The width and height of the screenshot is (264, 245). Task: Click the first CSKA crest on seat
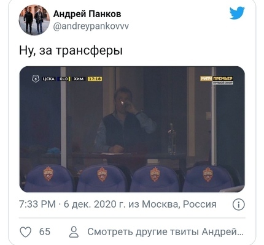click(49, 174)
